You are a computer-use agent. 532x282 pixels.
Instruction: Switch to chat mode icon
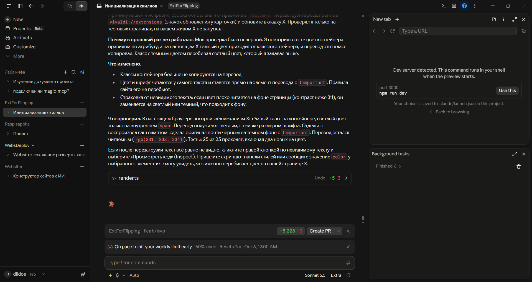tap(70, 6)
